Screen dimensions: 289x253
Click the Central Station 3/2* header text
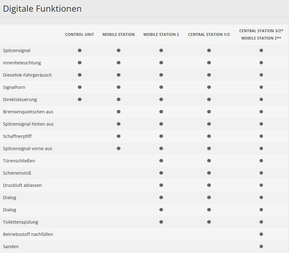(261, 31)
